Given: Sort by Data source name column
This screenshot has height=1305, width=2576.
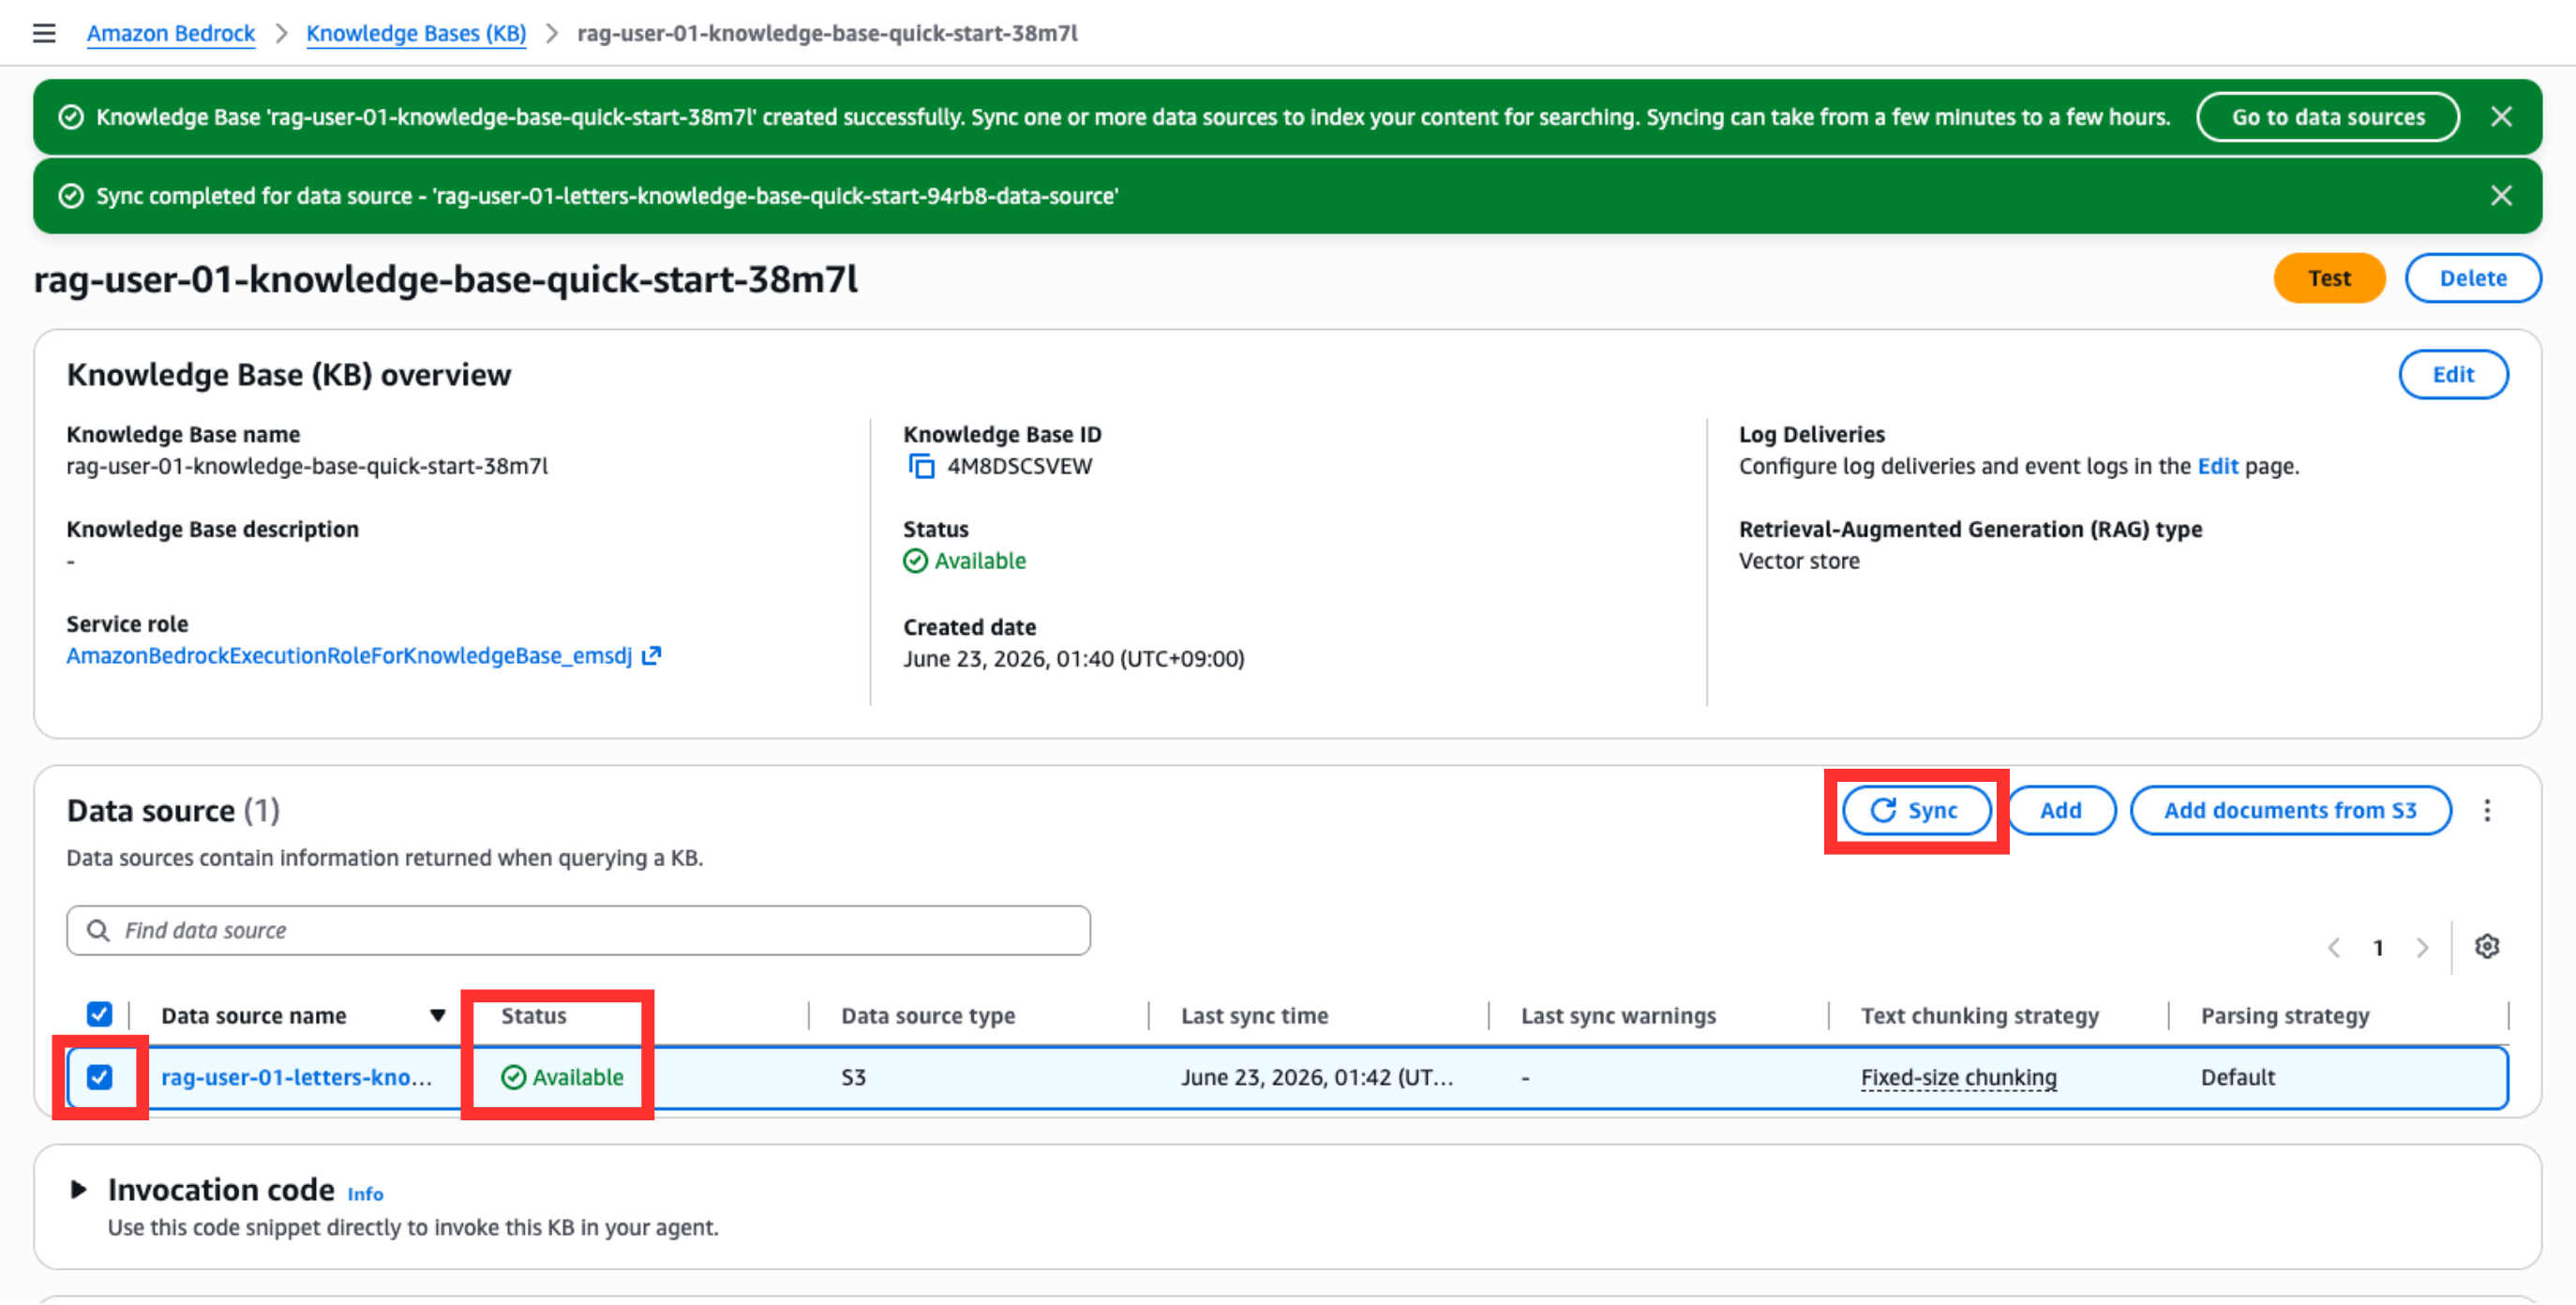Looking at the screenshot, I should point(254,1015).
